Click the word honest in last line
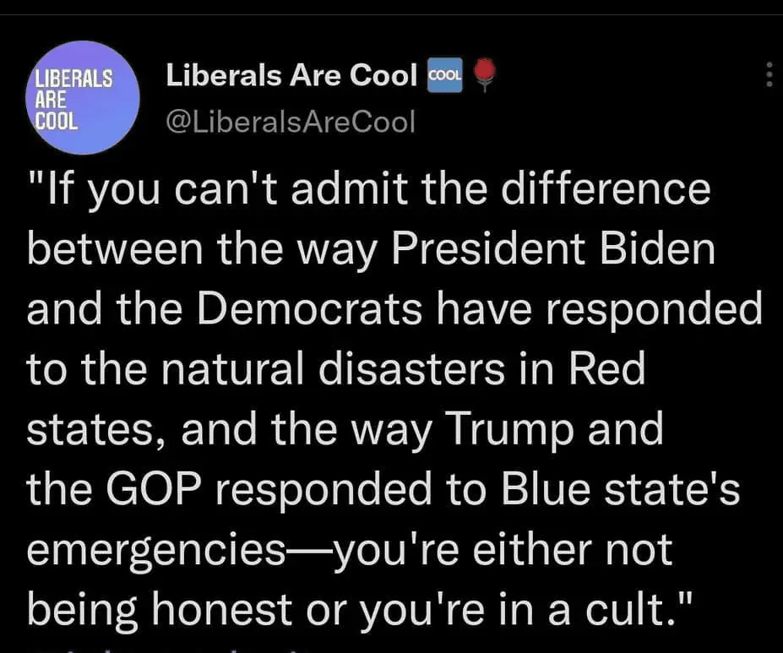Screen dimensions: 783x653 (x=221, y=609)
